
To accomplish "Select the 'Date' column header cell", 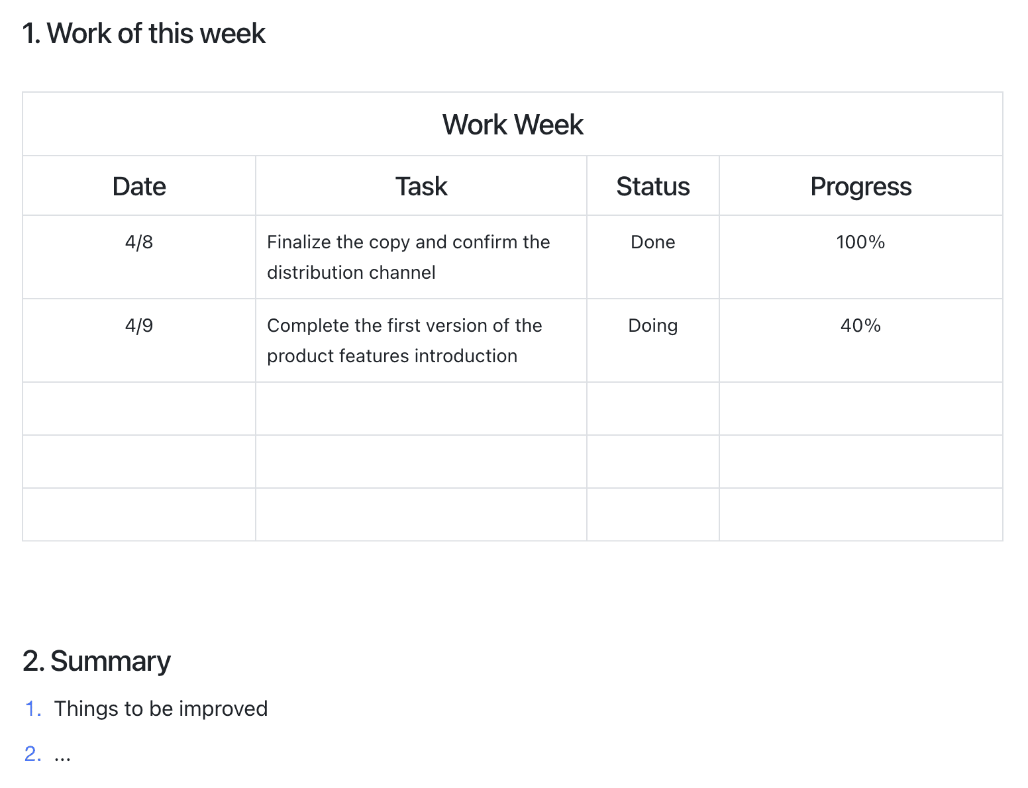I will pyautogui.click(x=139, y=187).
